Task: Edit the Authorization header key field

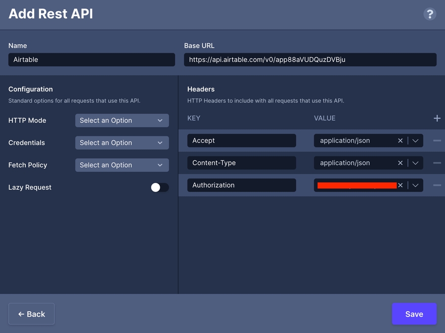Action: 241,185
